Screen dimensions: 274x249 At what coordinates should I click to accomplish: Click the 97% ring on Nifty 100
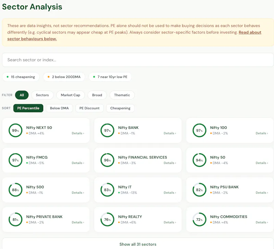click(x=199, y=130)
